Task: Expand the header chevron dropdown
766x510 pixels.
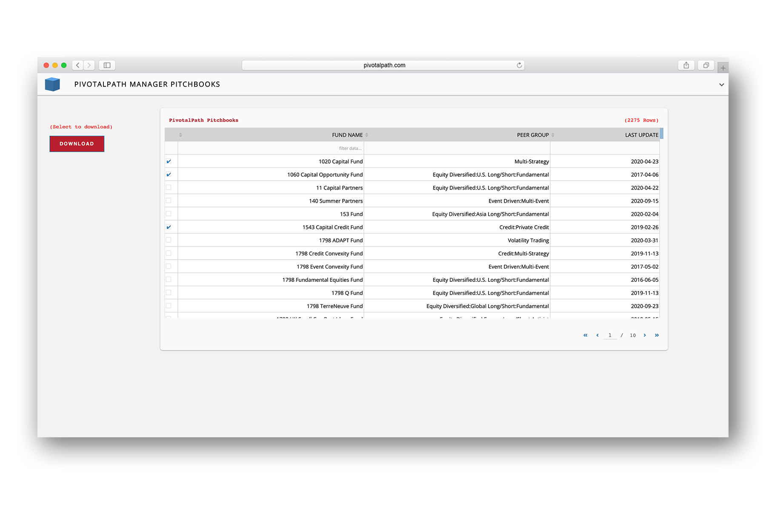Action: (721, 85)
